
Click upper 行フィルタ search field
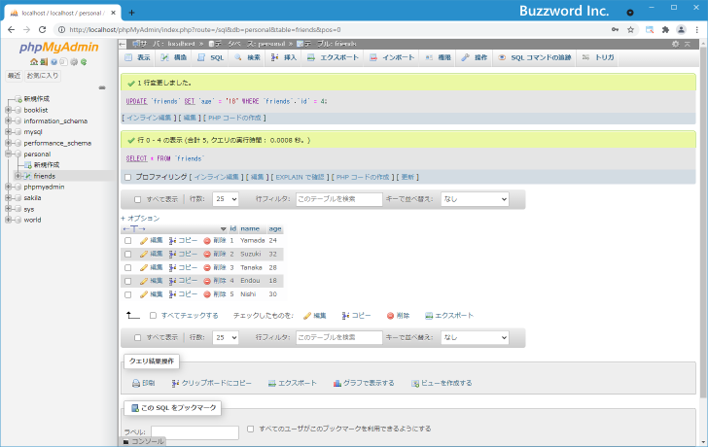click(339, 199)
